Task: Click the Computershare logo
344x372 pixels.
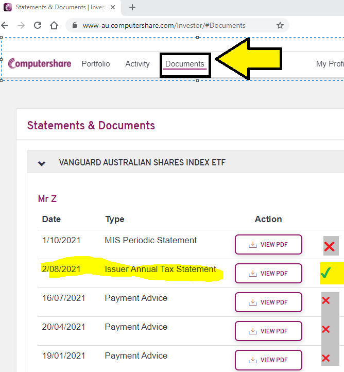Action: (40, 63)
